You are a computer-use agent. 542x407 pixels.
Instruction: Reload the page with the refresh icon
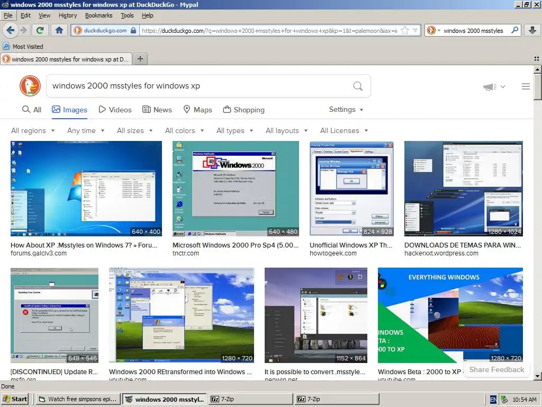pos(40,30)
